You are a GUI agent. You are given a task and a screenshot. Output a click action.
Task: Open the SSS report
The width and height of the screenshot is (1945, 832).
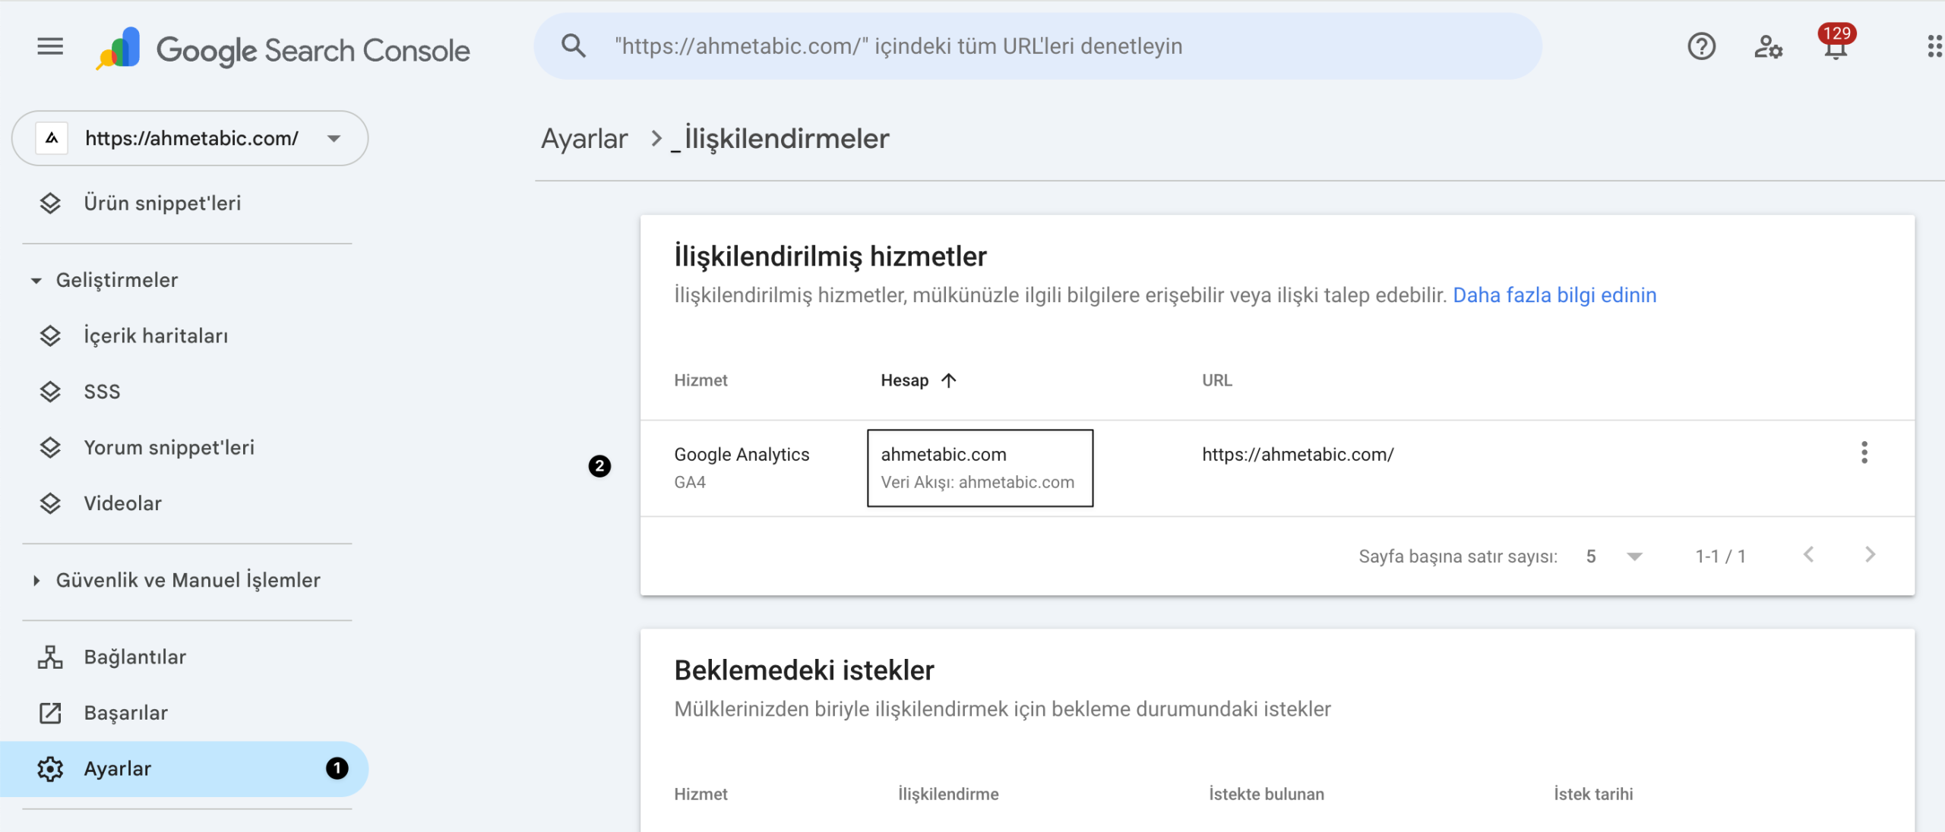point(102,392)
